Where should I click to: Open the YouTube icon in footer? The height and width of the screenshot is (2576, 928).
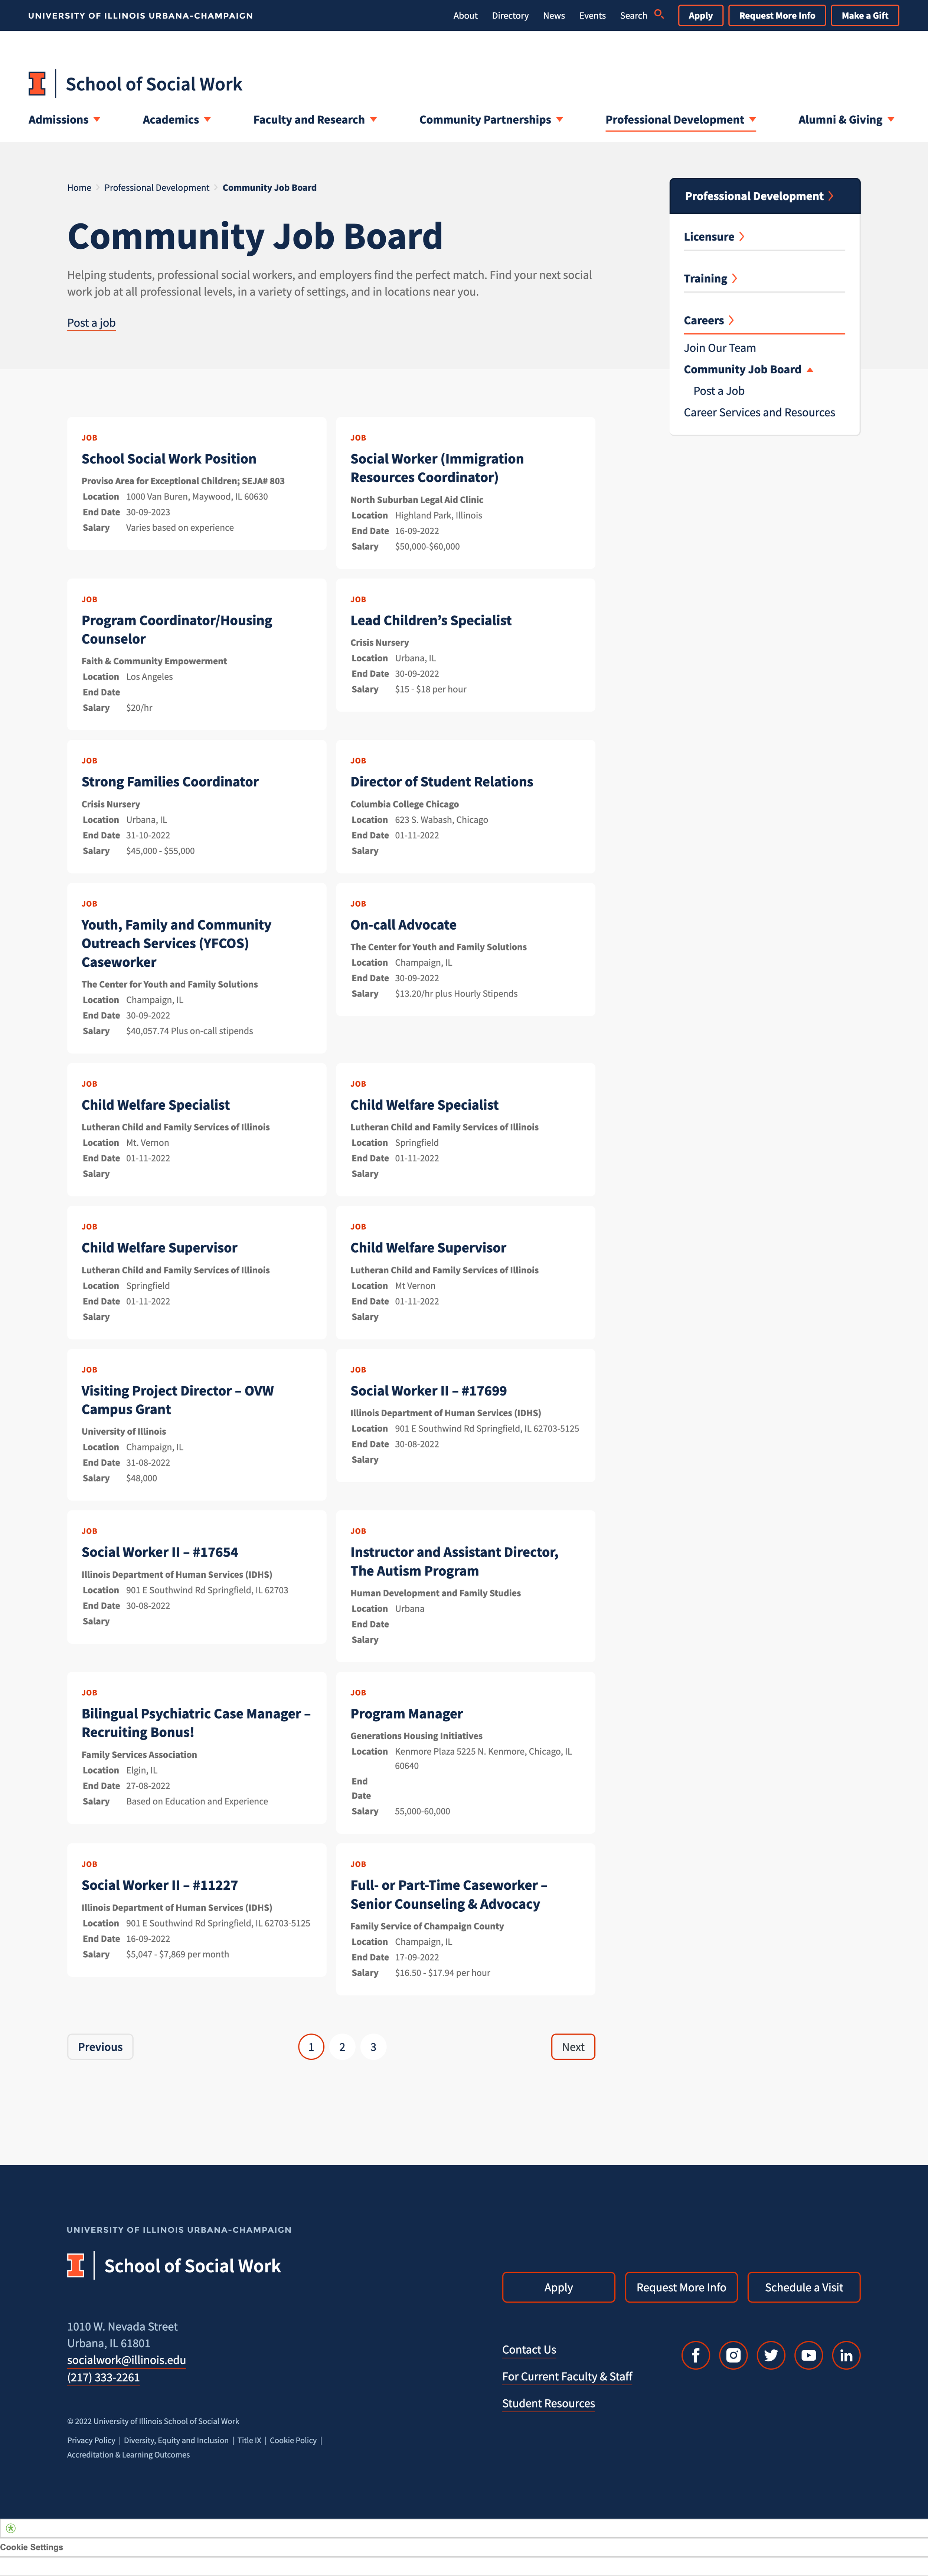(x=808, y=2355)
